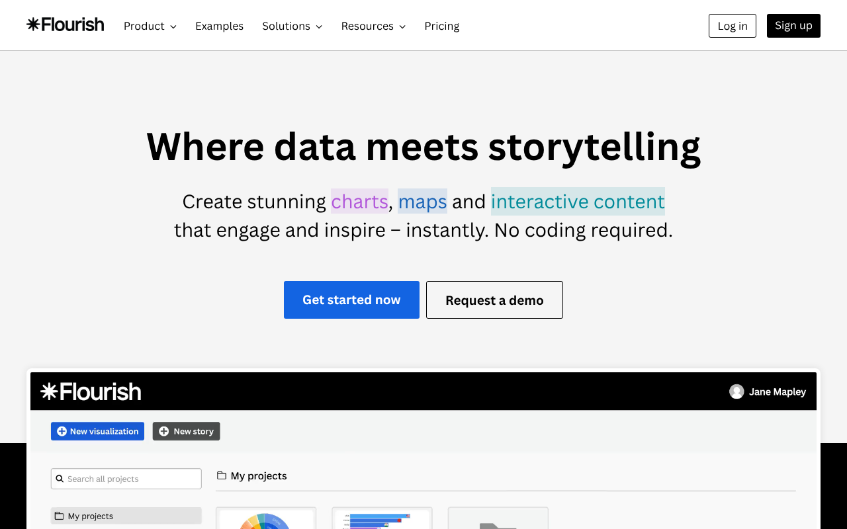Open the Pricing page
Viewport: 847px width, 529px height.
click(x=441, y=26)
